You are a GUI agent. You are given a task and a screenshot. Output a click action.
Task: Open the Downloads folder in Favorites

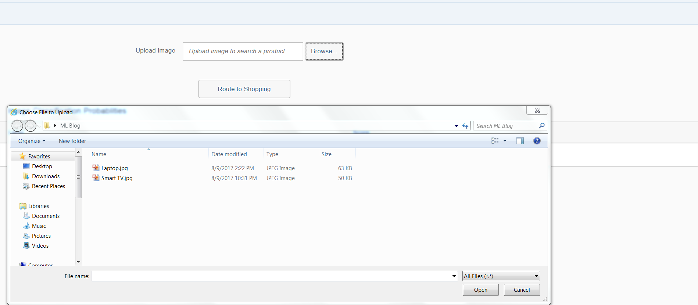(46, 176)
